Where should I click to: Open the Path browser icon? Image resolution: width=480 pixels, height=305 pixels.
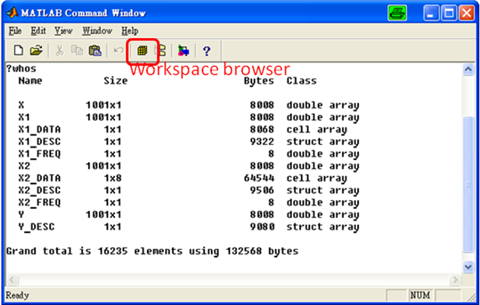click(161, 51)
